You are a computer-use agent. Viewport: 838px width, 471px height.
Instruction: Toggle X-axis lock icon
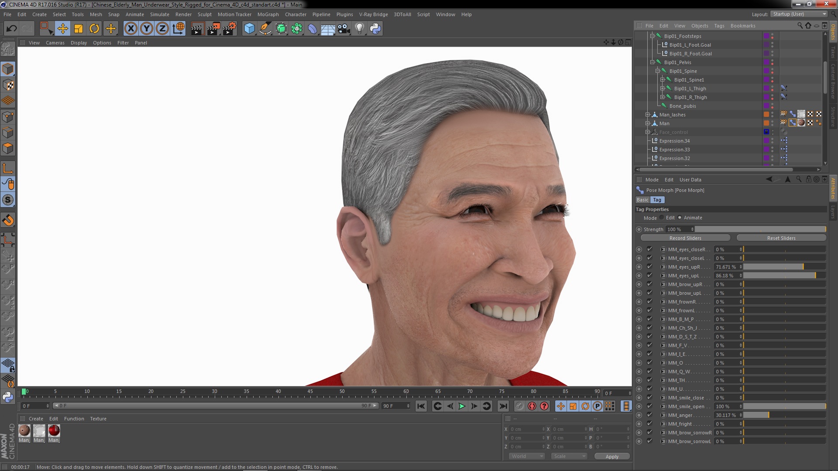pos(131,29)
